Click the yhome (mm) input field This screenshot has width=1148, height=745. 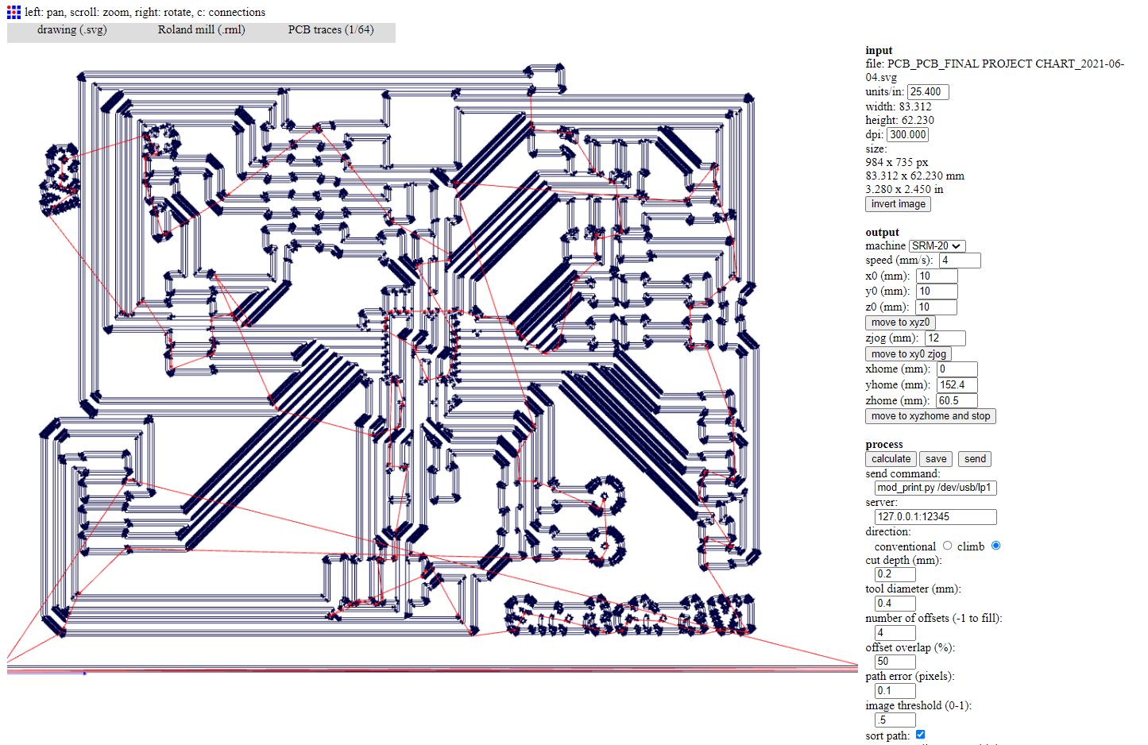coord(957,385)
